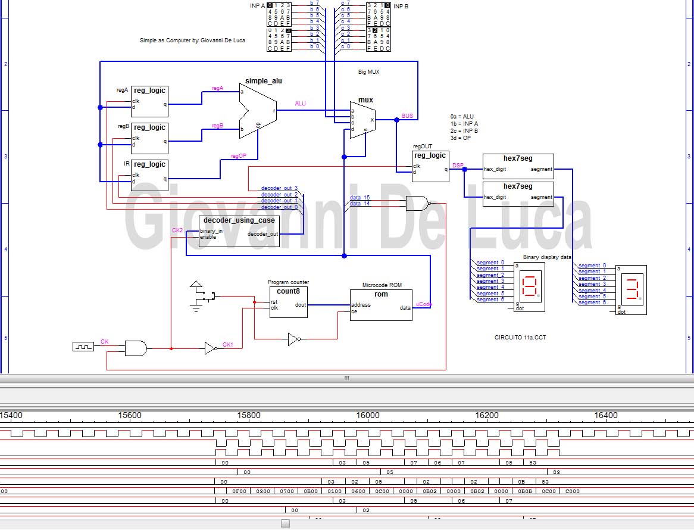Viewport: 694px width, 530px height.
Task: Click the left seven-segment display
Action: coord(529,287)
